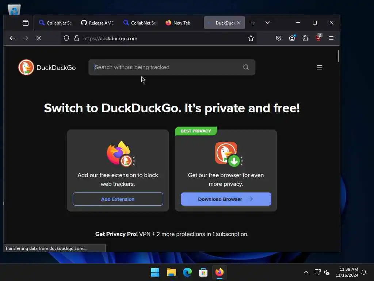Open the Windows Start menu
Viewport: 374px width, 281px height.
pyautogui.click(x=155, y=272)
